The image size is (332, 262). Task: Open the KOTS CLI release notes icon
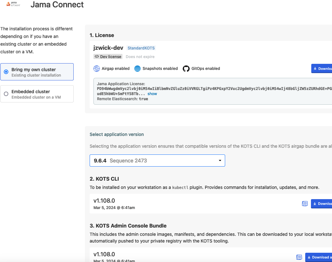[305, 204]
